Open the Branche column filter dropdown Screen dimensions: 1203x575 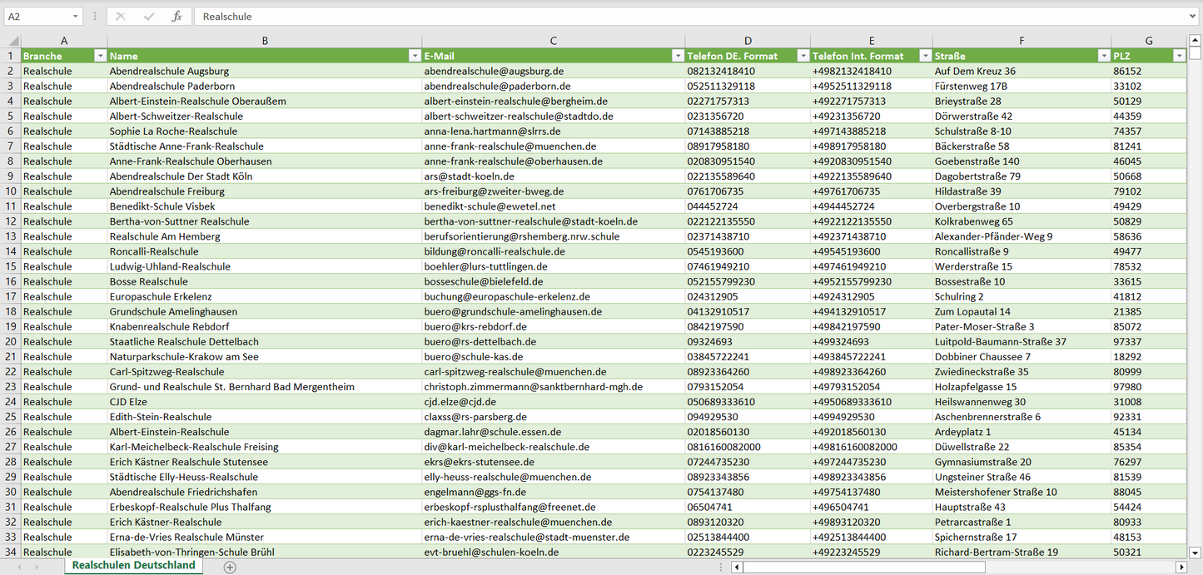(x=100, y=56)
